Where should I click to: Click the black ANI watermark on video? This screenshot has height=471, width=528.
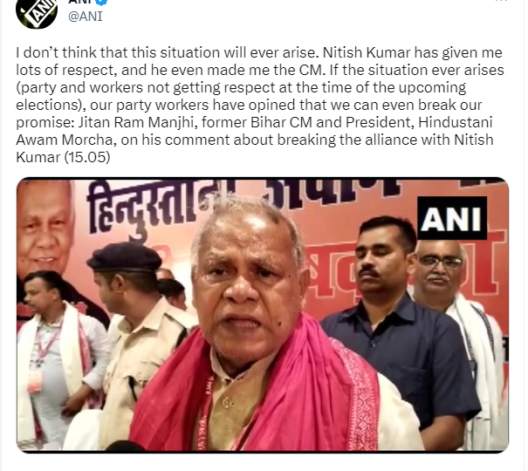452,218
